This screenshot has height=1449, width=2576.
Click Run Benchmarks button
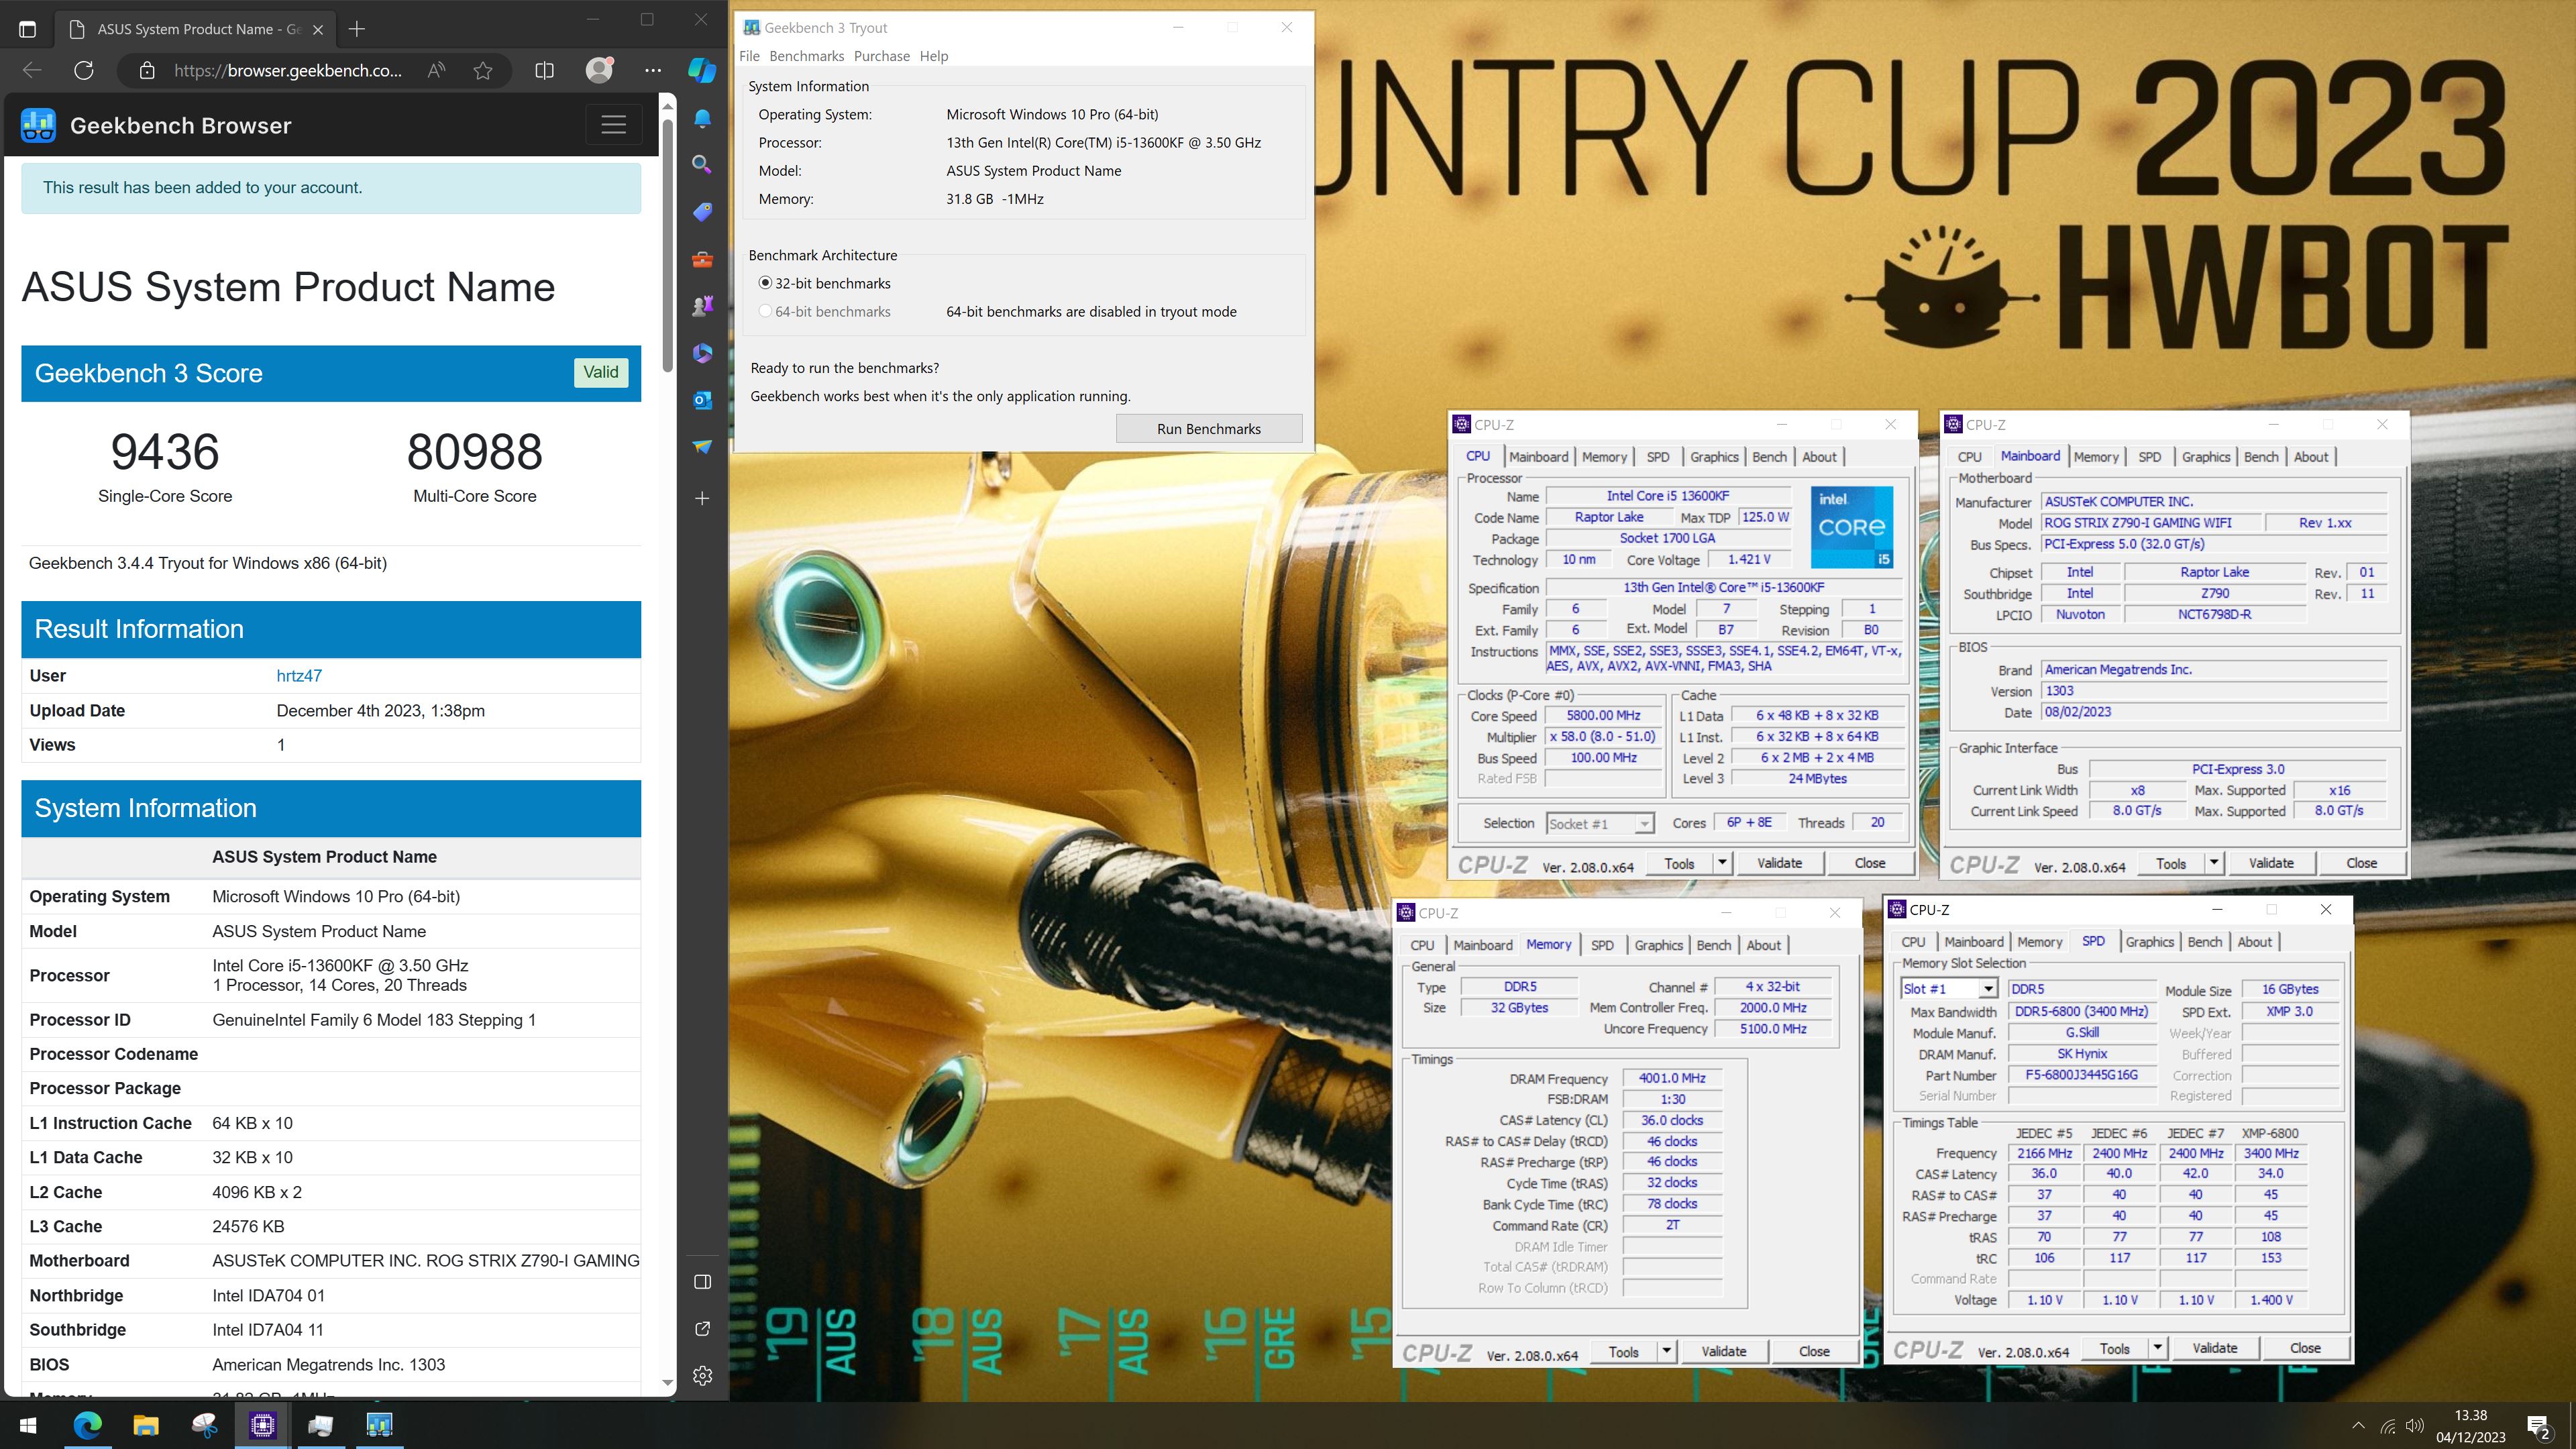click(1208, 428)
